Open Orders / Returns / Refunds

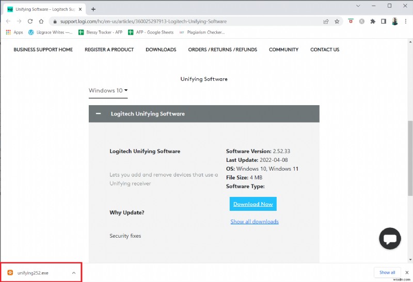[223, 49]
